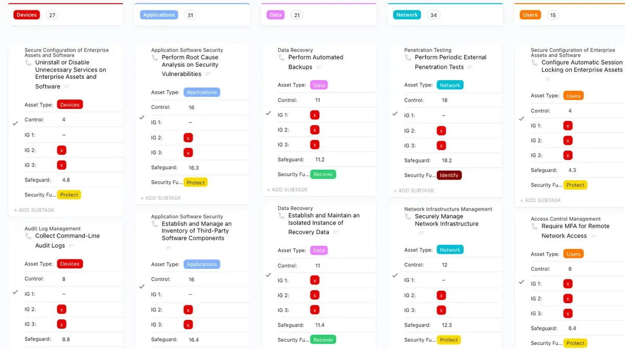Viewport: 625px width, 349px height.
Task: Open the Identify security function tag
Action: (449, 175)
